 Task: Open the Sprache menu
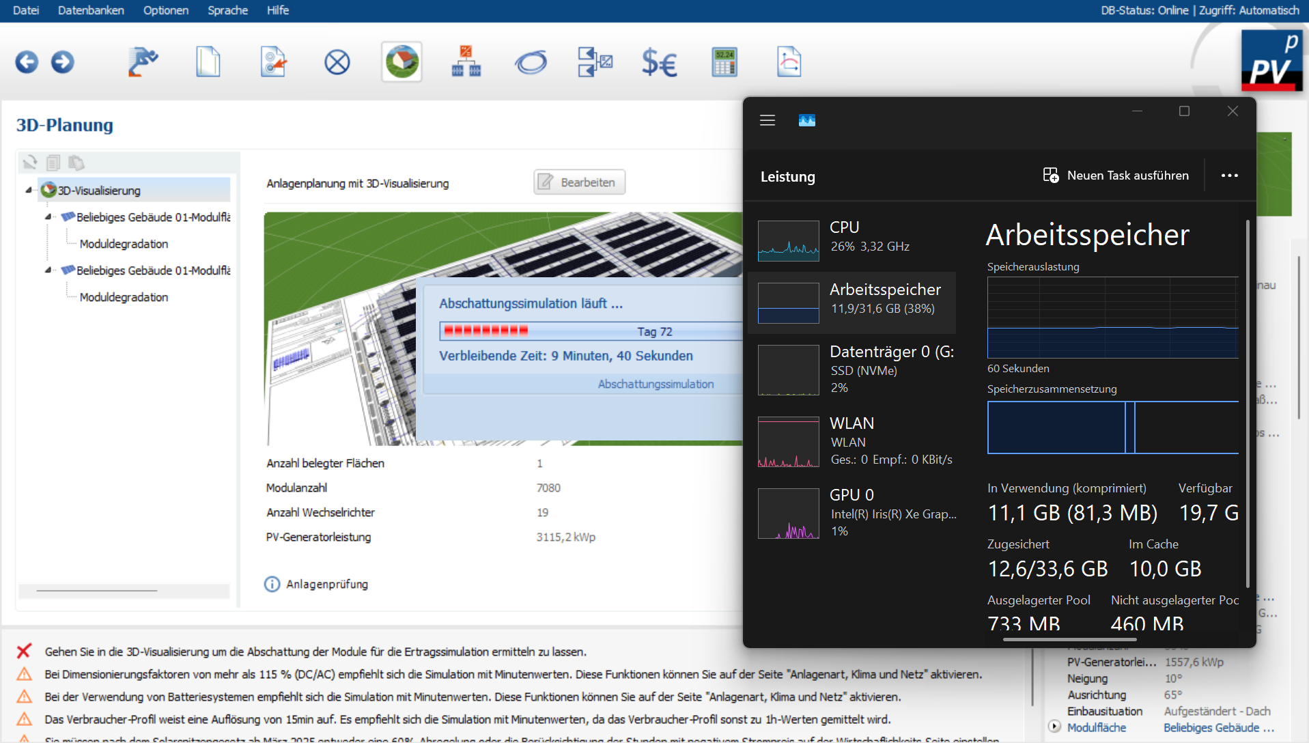click(x=227, y=10)
